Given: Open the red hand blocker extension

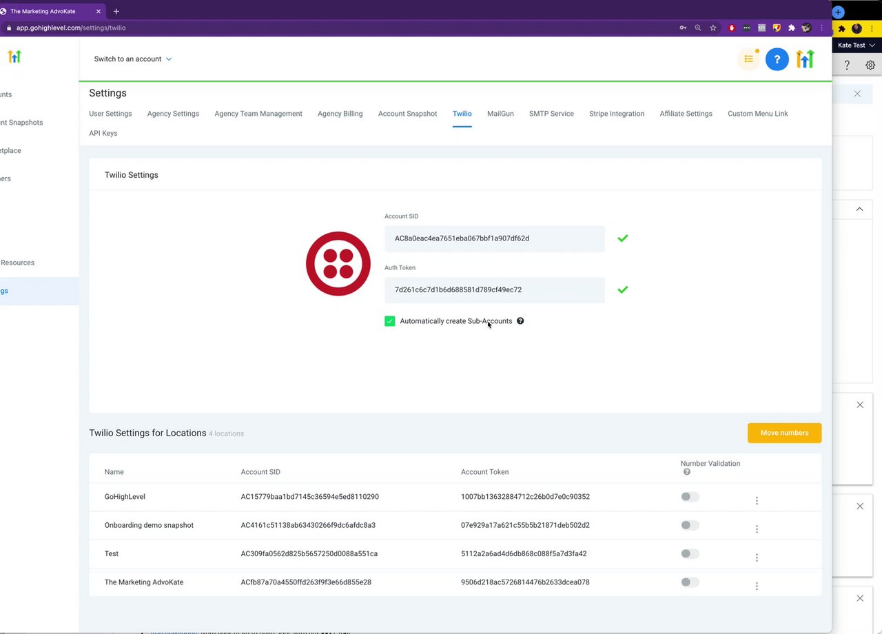Looking at the screenshot, I should pyautogui.click(x=731, y=28).
